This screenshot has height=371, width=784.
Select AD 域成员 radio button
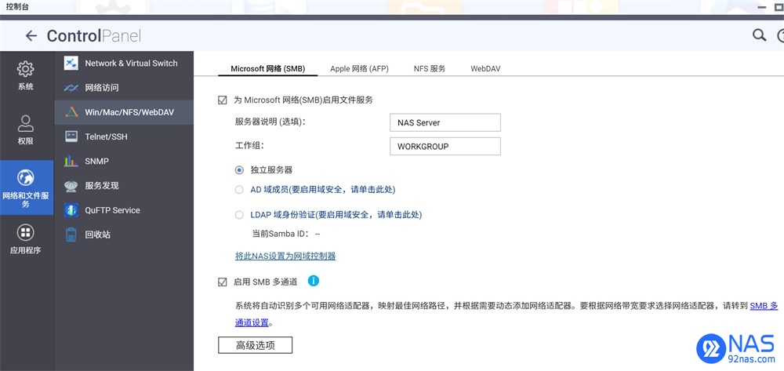pos(239,190)
